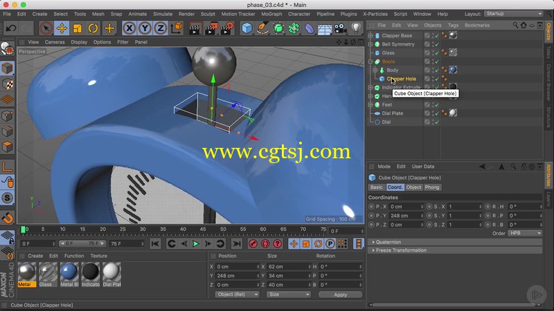This screenshot has width=554, height=311.
Task: Open the Simulate menu
Action: pyautogui.click(x=163, y=14)
